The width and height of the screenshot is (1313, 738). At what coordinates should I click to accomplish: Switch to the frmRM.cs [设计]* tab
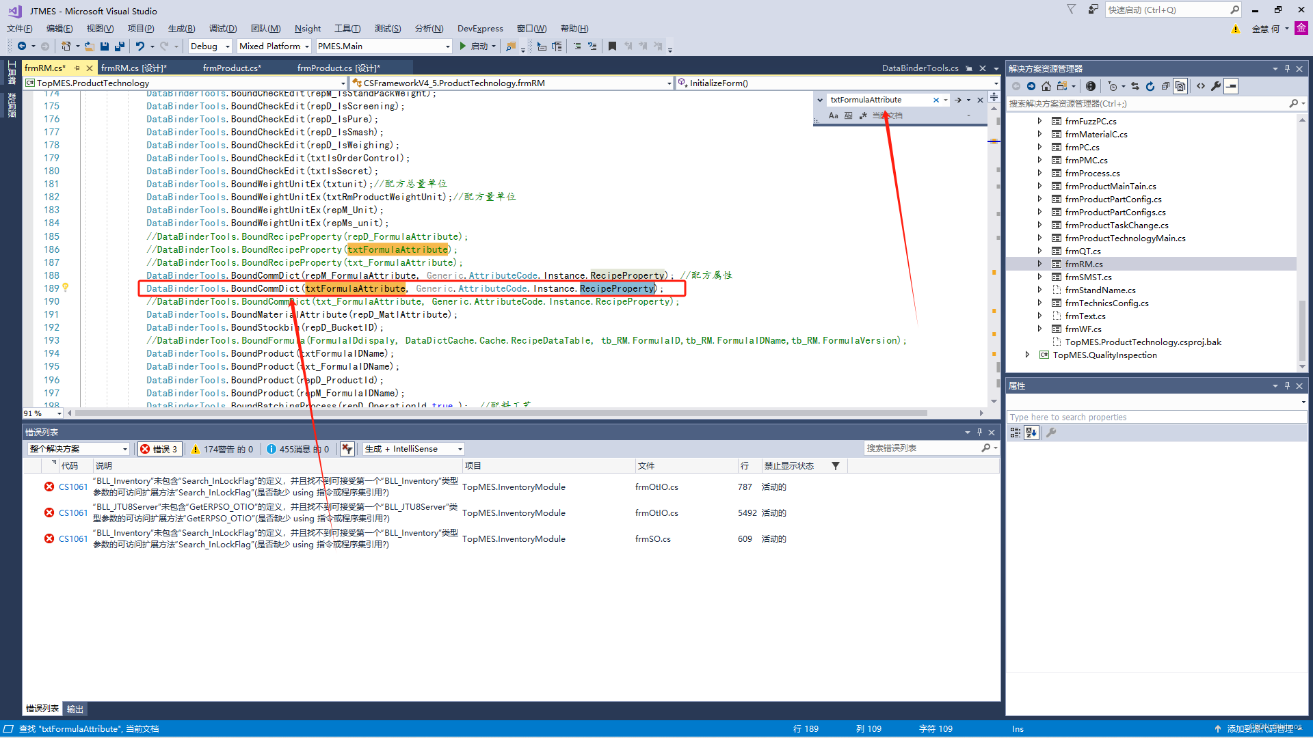(x=134, y=68)
